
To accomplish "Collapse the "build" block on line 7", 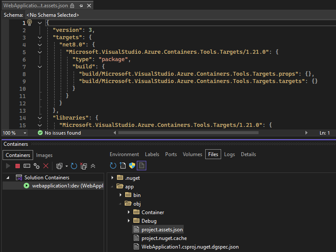I will coord(40,67).
